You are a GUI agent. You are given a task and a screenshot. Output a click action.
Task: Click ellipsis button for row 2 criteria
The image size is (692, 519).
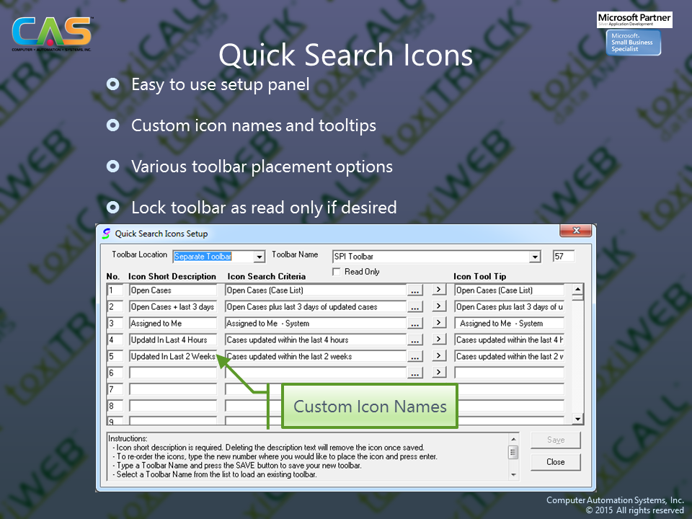click(414, 307)
